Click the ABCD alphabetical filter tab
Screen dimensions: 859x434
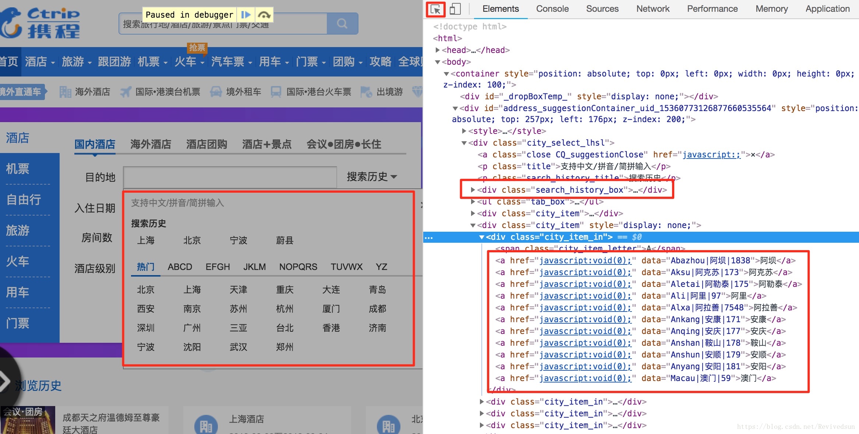(x=180, y=267)
